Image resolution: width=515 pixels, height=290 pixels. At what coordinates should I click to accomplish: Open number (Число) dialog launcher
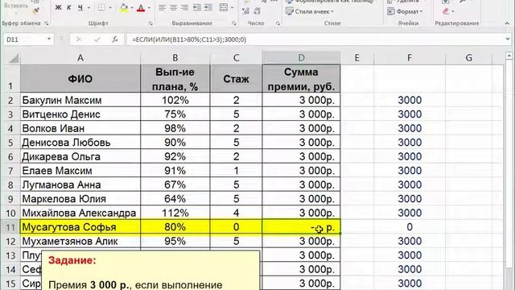[278, 23]
